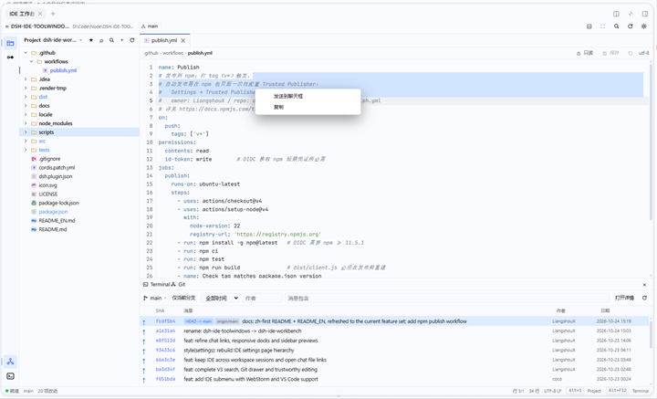Collapse the workflows folder
The width and height of the screenshot is (657, 399).
click(31, 61)
